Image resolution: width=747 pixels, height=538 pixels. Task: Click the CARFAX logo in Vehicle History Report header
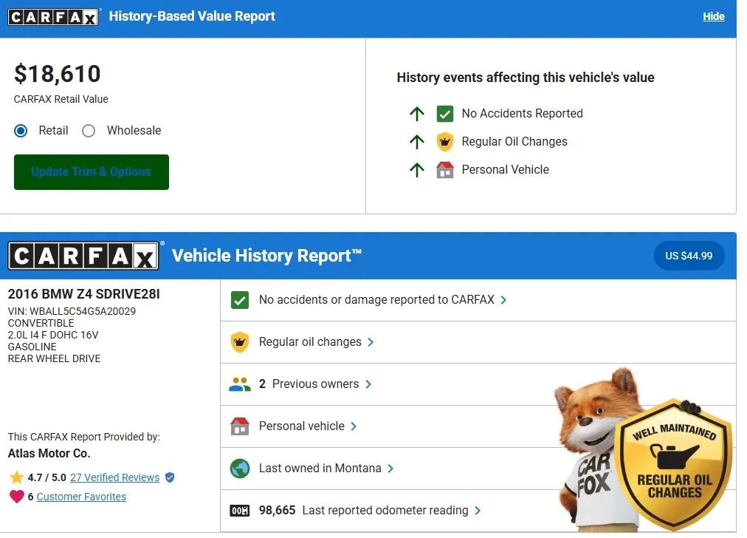[84, 256]
